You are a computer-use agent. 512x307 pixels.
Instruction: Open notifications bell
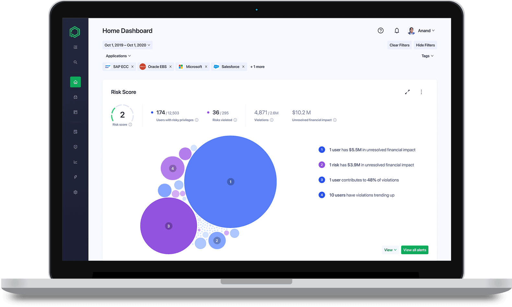[397, 30]
